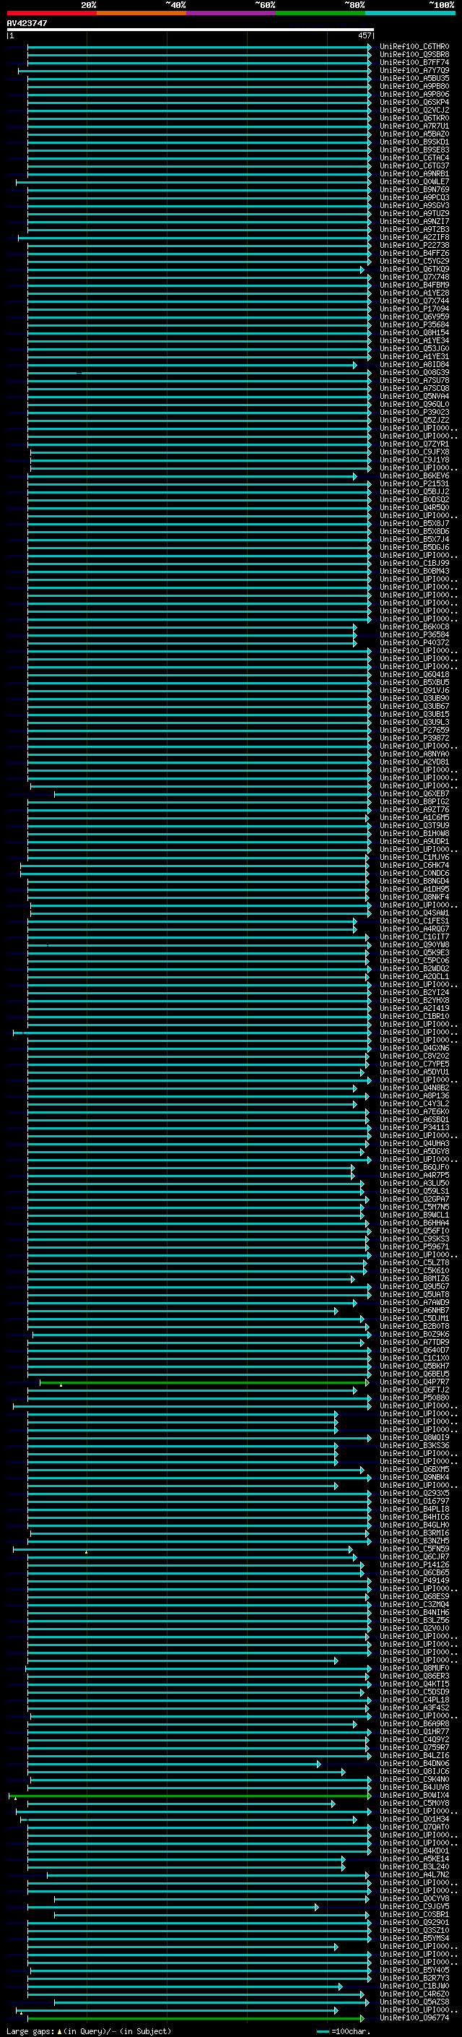
Task: Select hit UniRef100_Q6TKQ9
Action: 414,269
